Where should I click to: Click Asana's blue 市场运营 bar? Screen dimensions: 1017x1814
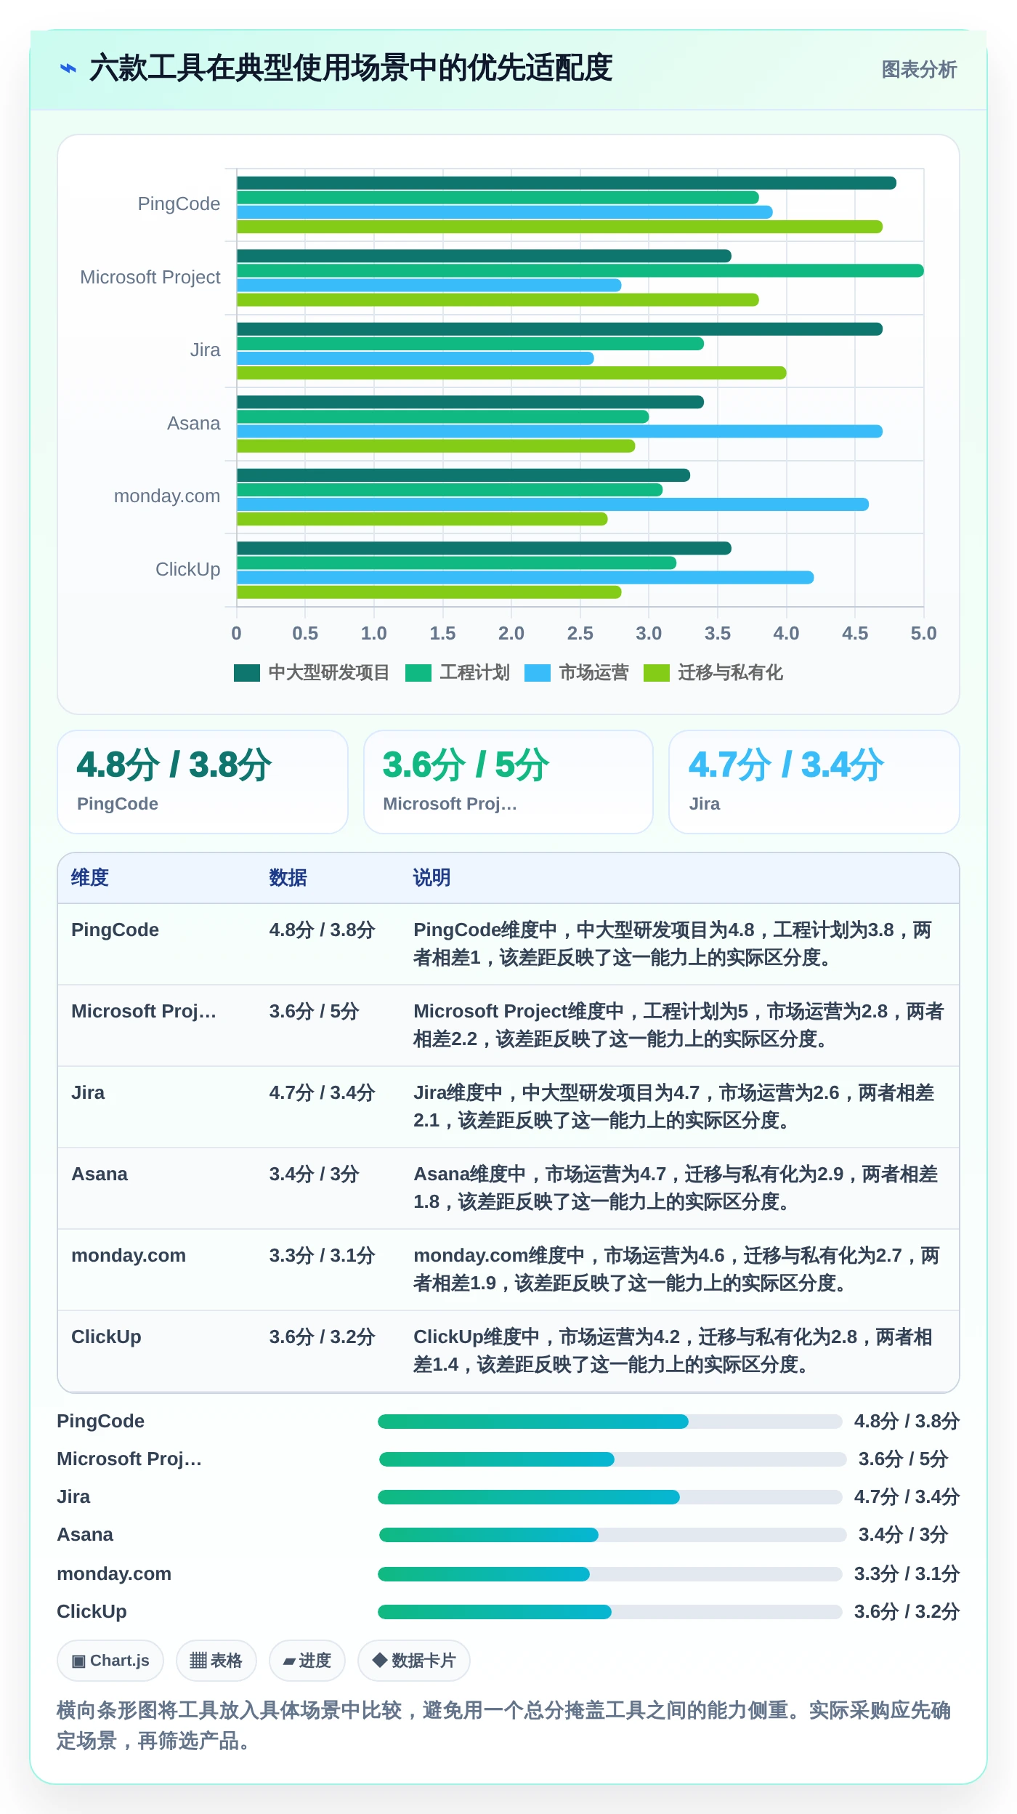tap(559, 431)
